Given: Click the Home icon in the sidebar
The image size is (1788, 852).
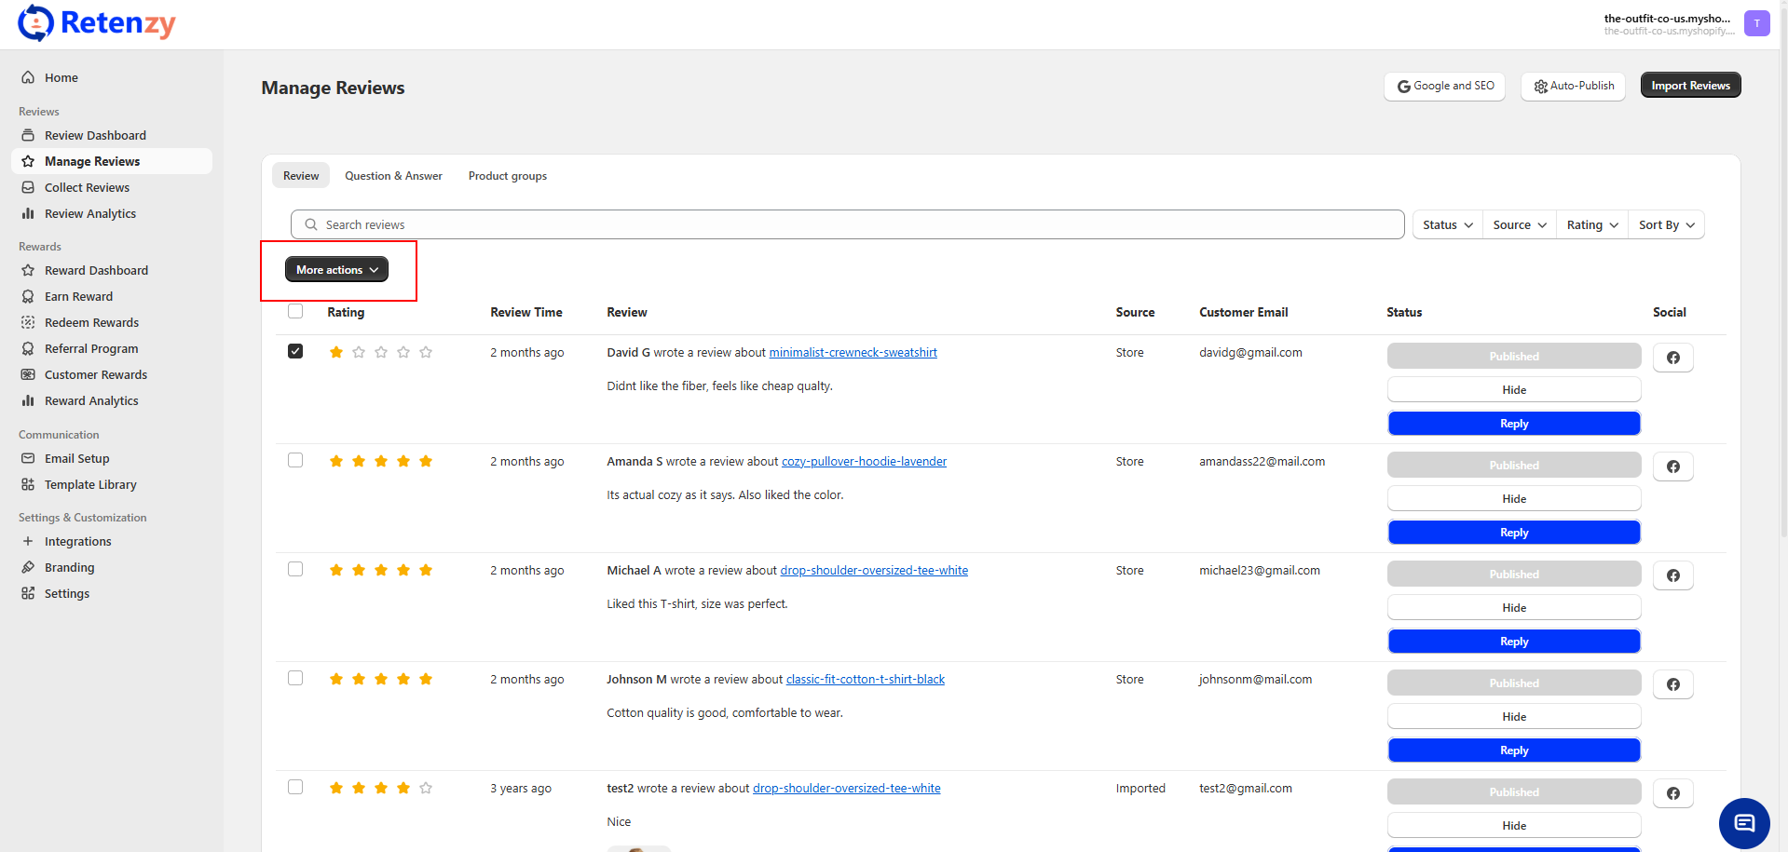Looking at the screenshot, I should pos(28,77).
